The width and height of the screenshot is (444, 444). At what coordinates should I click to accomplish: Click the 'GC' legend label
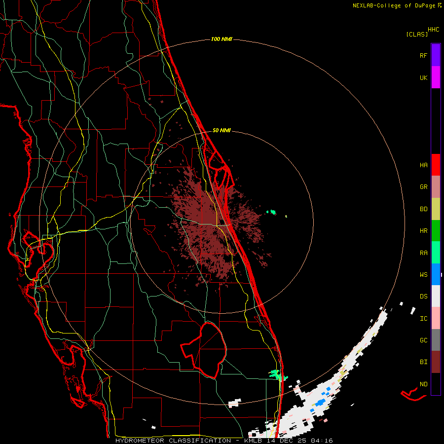423,340
